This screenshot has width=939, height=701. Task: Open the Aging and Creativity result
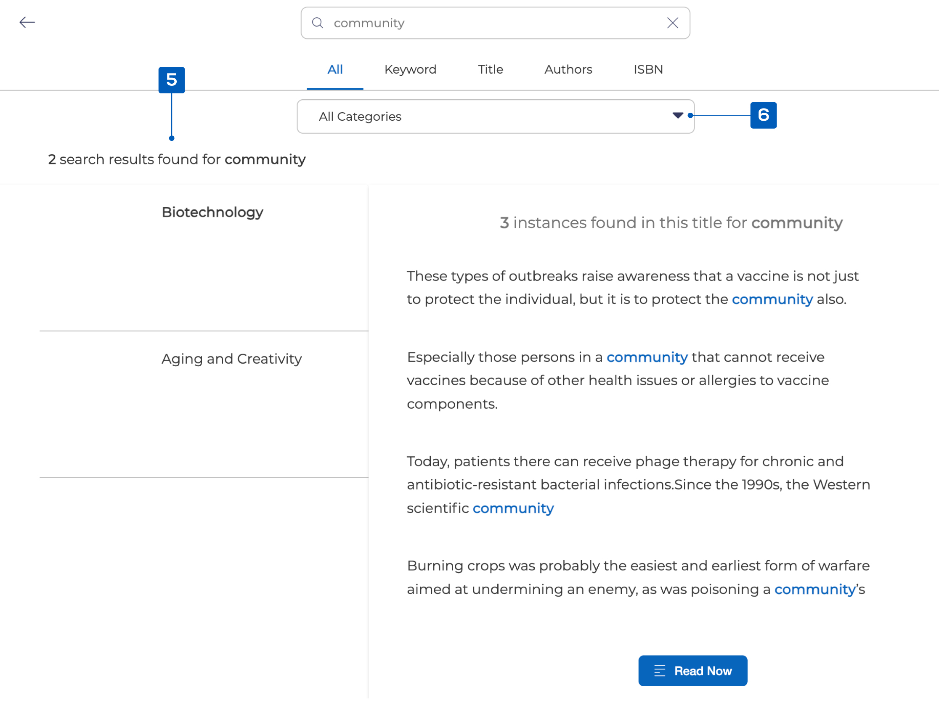tap(232, 359)
